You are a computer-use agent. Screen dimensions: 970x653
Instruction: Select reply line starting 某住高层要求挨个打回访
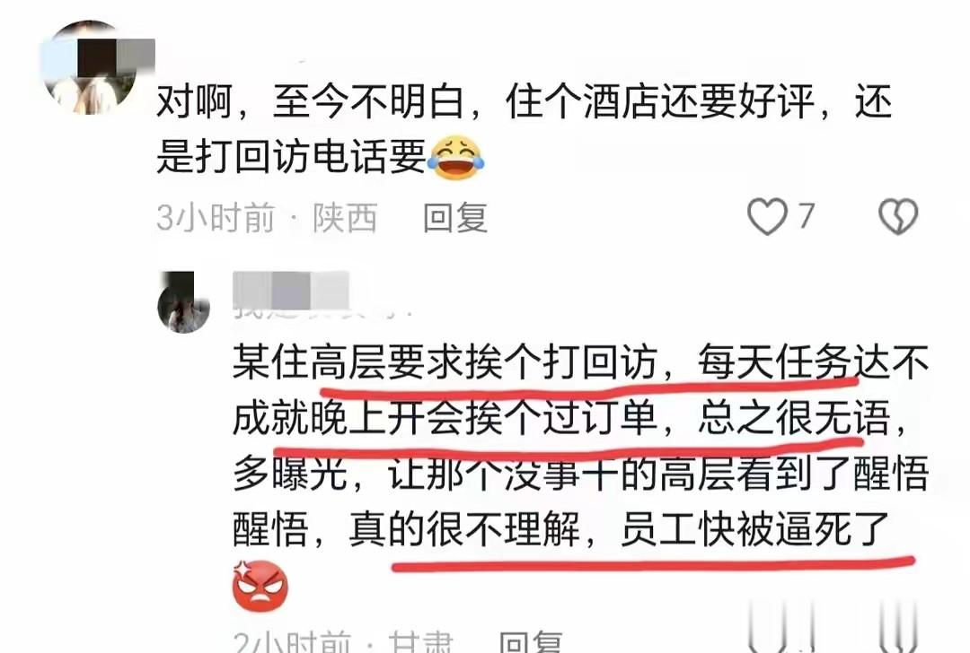(581, 362)
